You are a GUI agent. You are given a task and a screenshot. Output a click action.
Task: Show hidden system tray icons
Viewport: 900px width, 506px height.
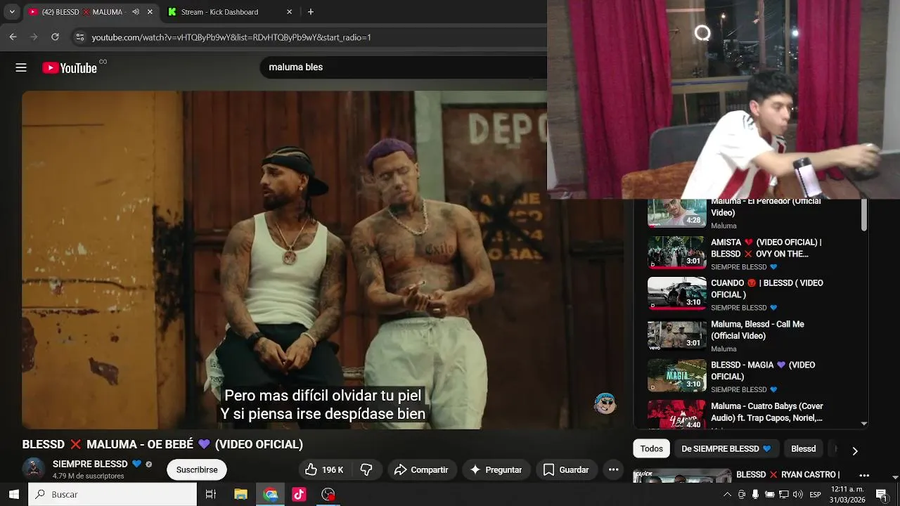click(x=727, y=494)
